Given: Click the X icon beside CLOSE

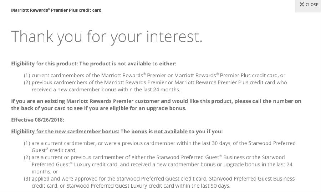Looking at the screenshot, I should coord(302,5).
